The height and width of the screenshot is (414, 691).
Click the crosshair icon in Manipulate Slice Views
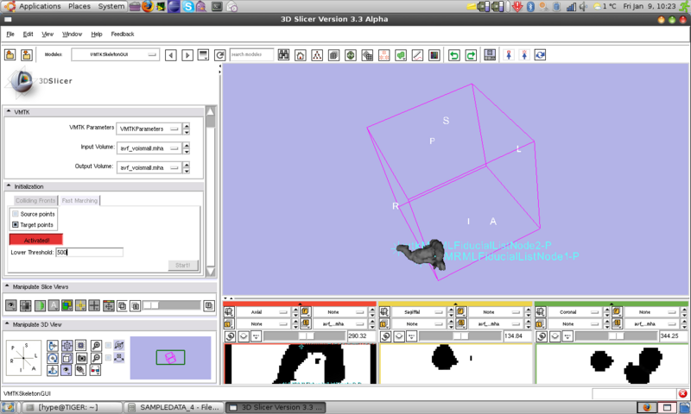[x=94, y=305]
